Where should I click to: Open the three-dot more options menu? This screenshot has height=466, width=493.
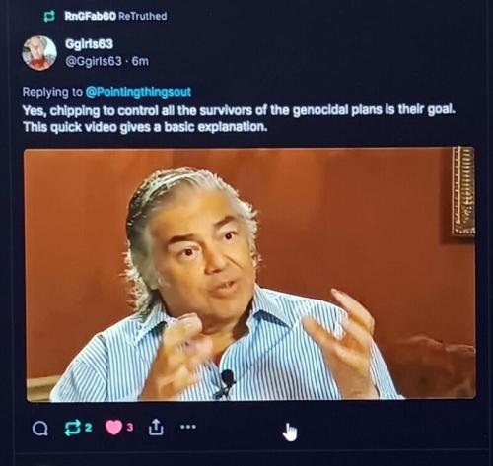pos(188,427)
